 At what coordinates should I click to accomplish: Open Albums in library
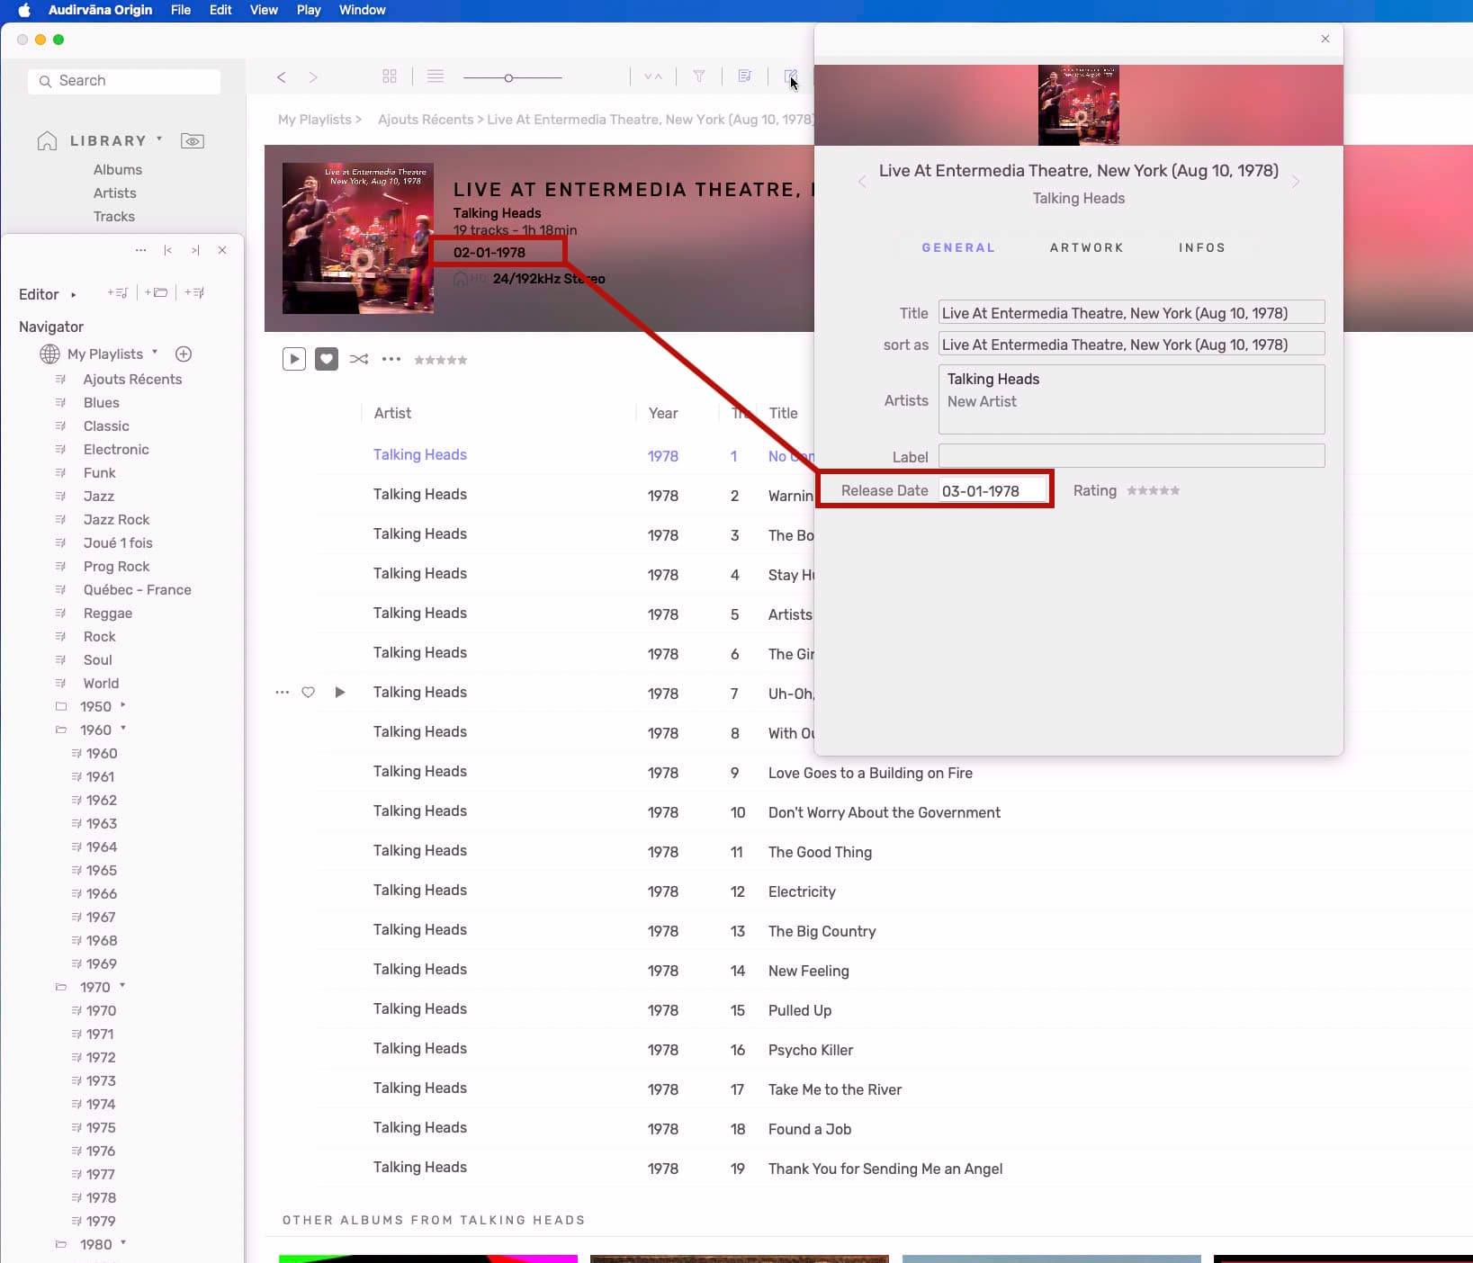pos(118,169)
